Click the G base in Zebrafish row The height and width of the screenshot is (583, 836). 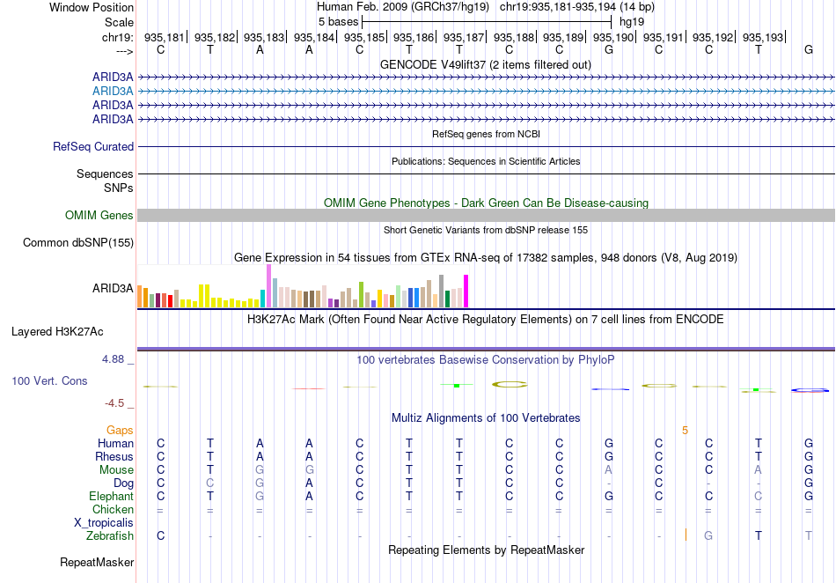tap(708, 536)
